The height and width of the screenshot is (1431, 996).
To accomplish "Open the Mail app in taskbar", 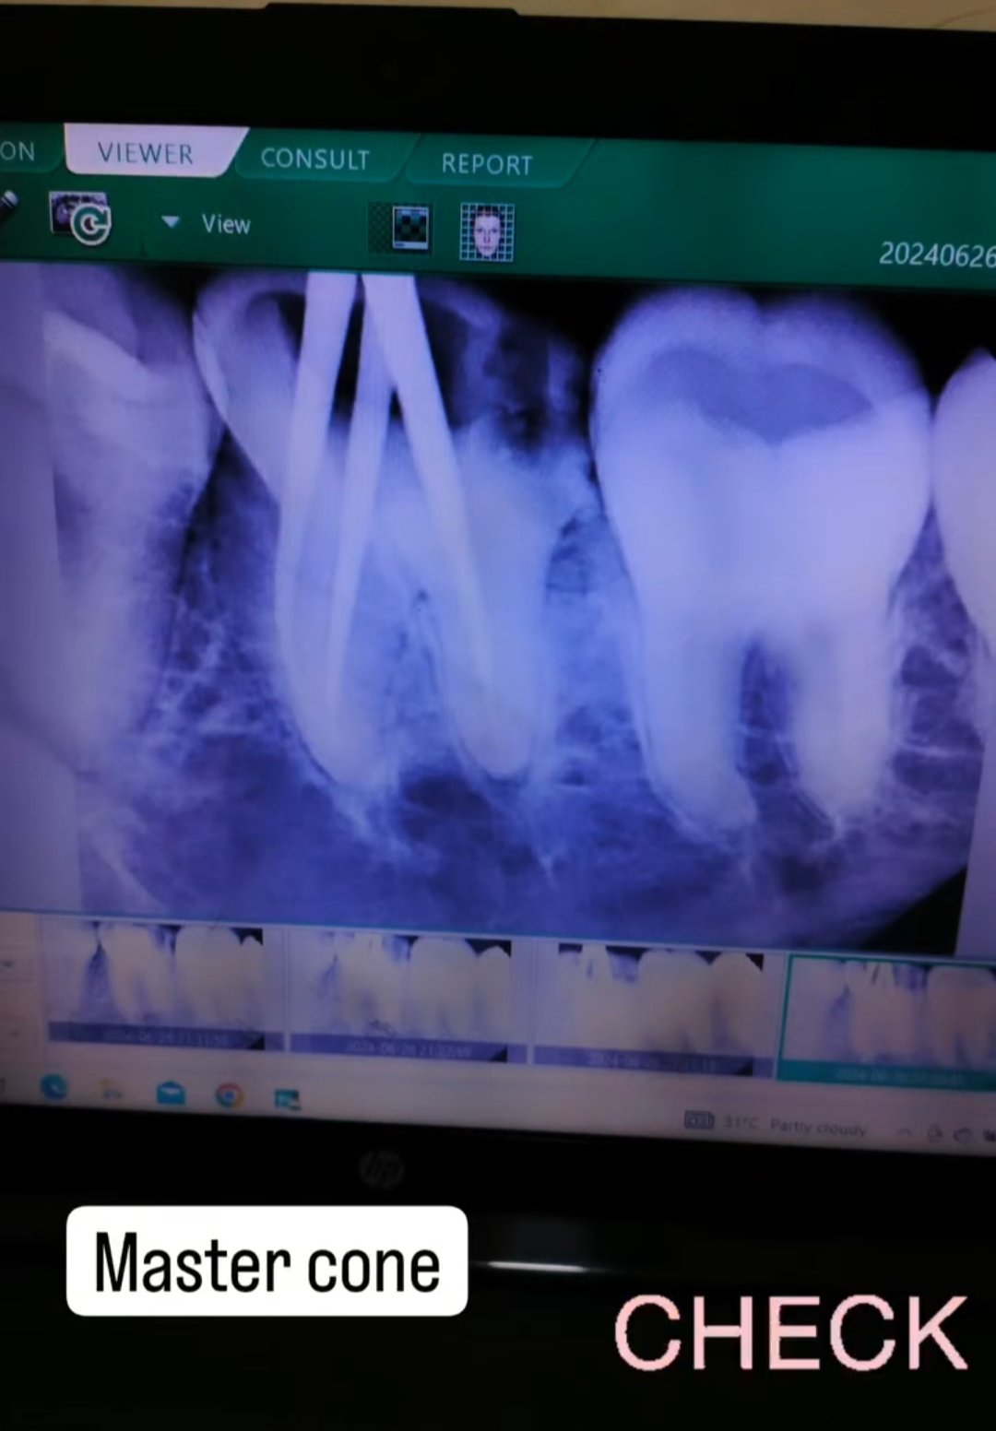I will pos(171,1093).
